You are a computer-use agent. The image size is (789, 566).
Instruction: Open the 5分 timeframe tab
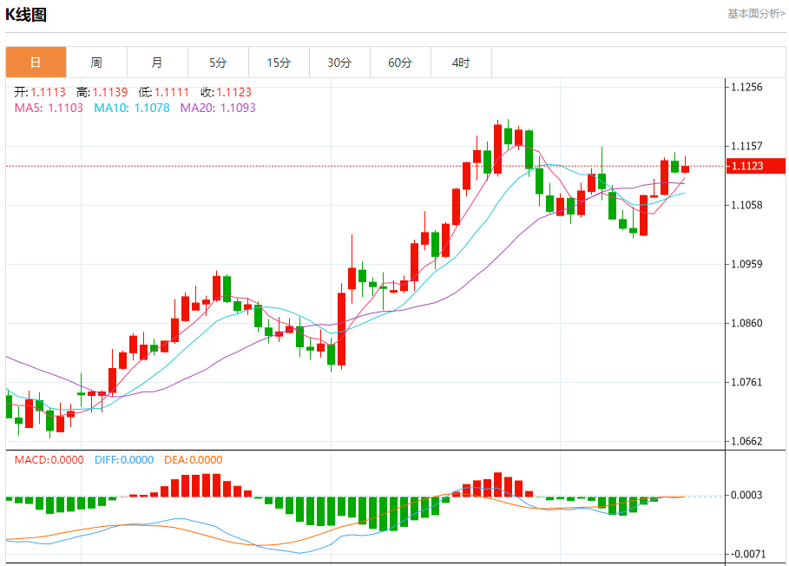pyautogui.click(x=218, y=63)
